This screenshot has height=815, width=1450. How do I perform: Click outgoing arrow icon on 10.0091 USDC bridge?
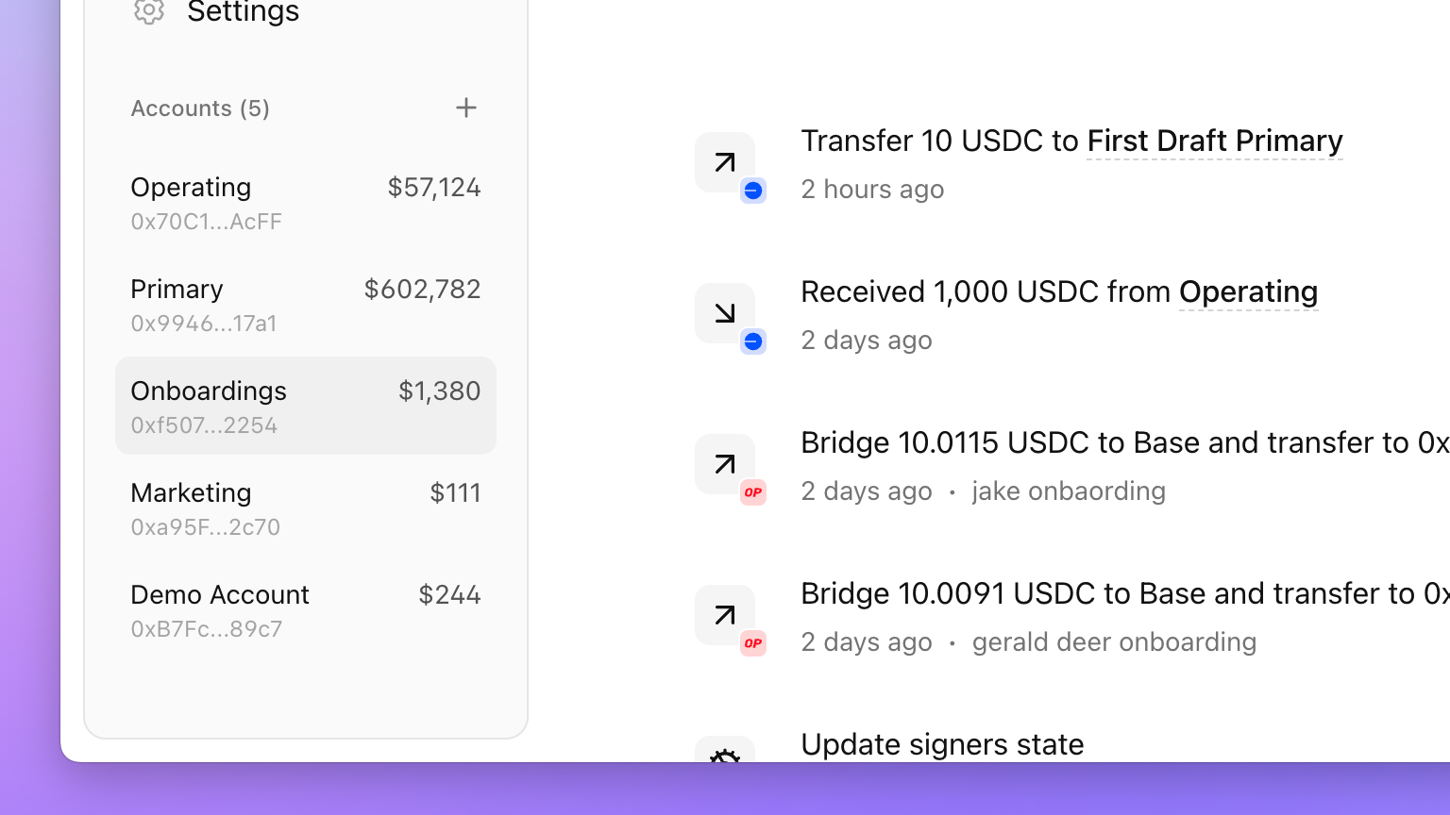click(x=725, y=615)
